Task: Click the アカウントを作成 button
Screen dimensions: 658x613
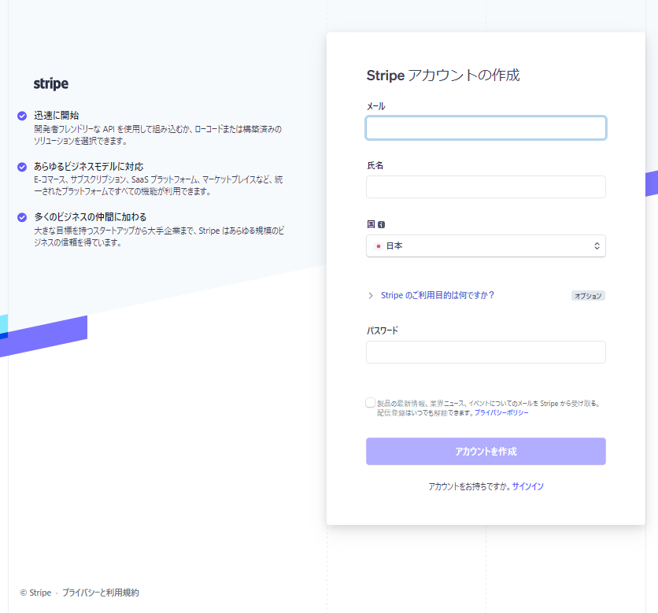Action: tap(486, 452)
